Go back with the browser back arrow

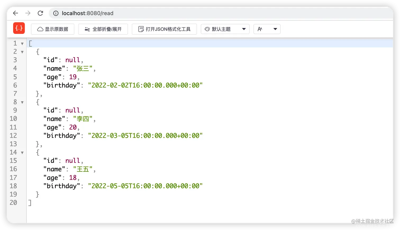pyautogui.click(x=16, y=13)
